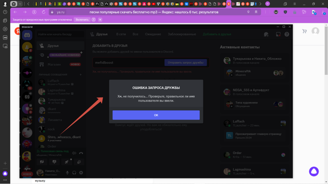Select the Add Friend tab
The image size is (328, 184).
217,34
